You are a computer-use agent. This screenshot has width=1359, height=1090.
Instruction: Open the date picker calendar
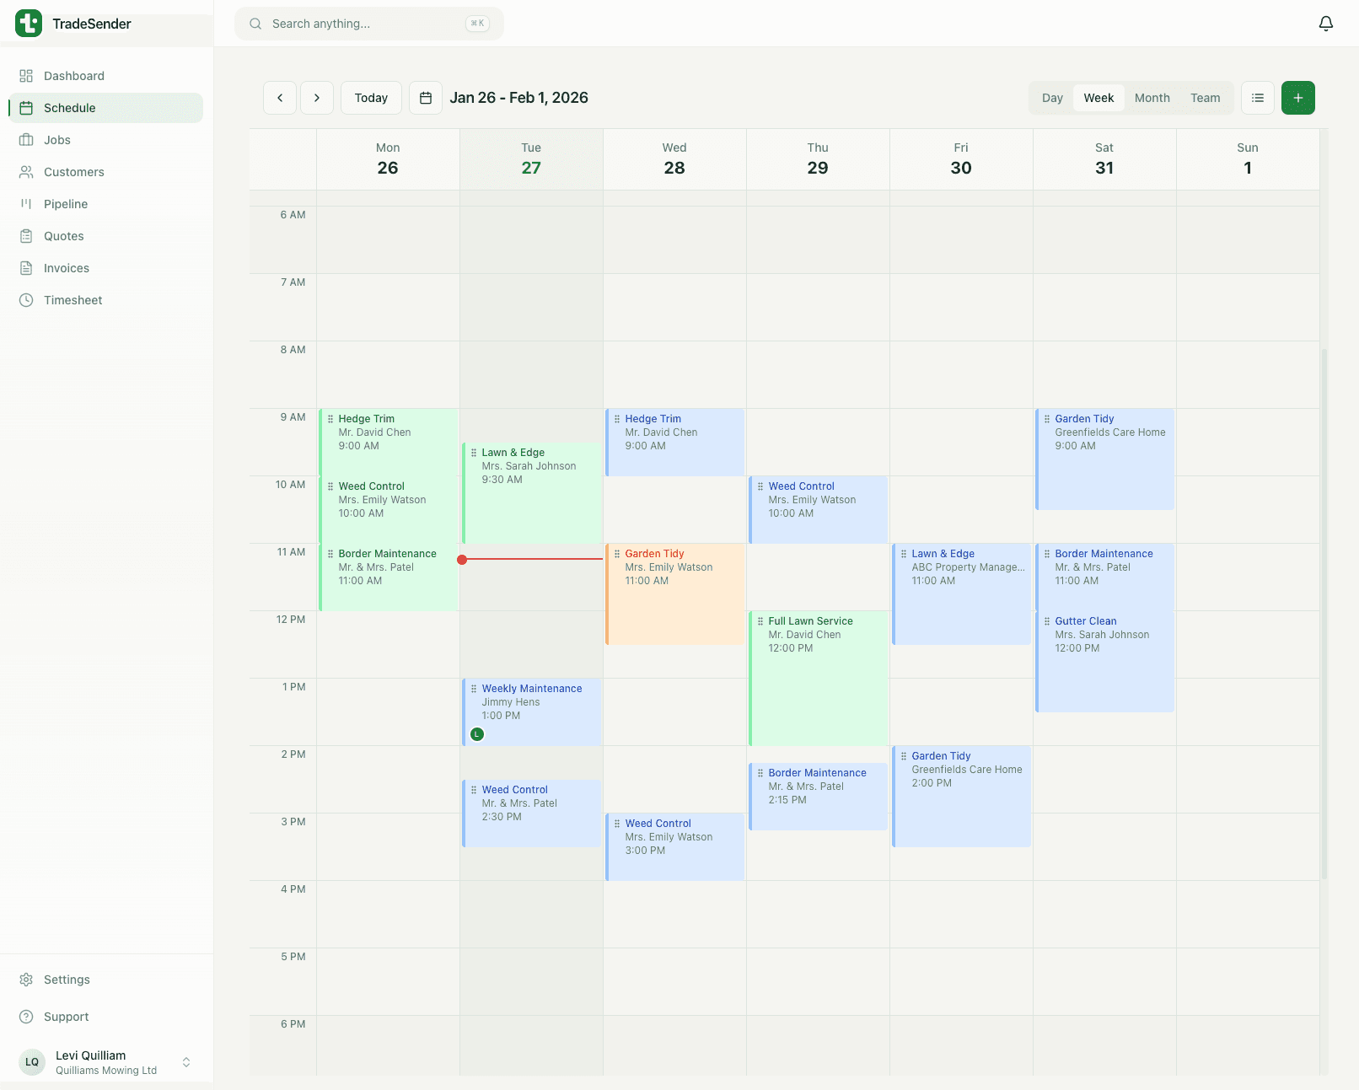(x=426, y=97)
